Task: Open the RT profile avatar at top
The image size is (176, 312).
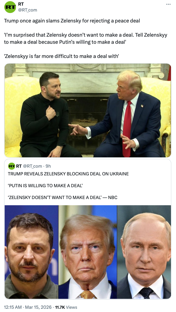Action: 10,7
